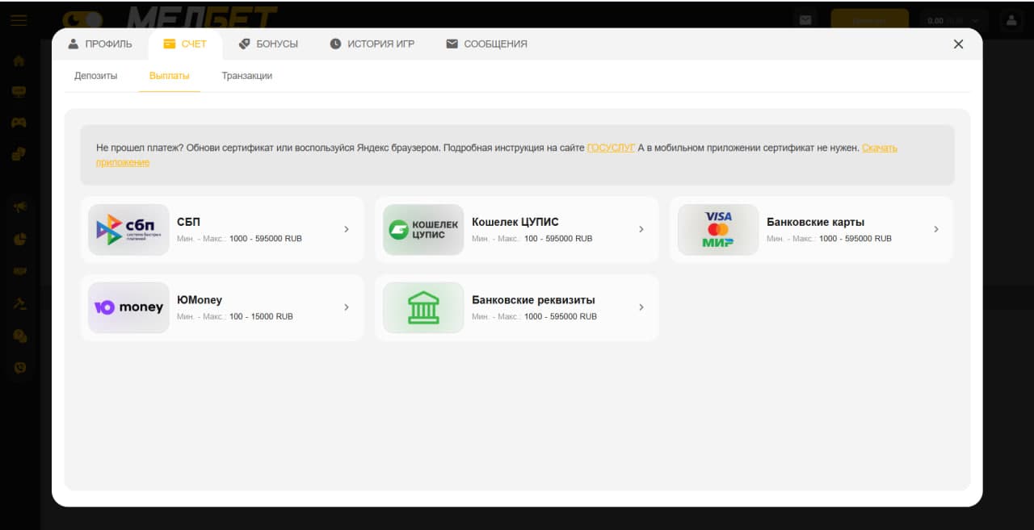1034x530 pixels.
Task: Open the 0.00 balance dropdown in header
Action: point(953,20)
